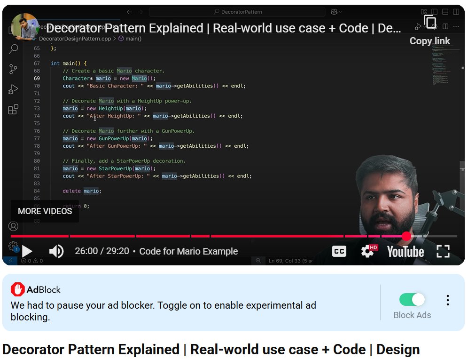The width and height of the screenshot is (468, 359).
Task: Click the zoom icon in VS Code status bar
Action: [258, 261]
